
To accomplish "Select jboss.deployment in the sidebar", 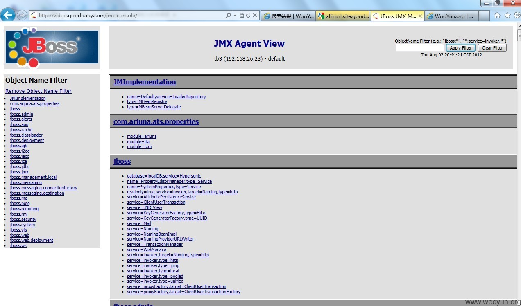I will tap(27, 140).
